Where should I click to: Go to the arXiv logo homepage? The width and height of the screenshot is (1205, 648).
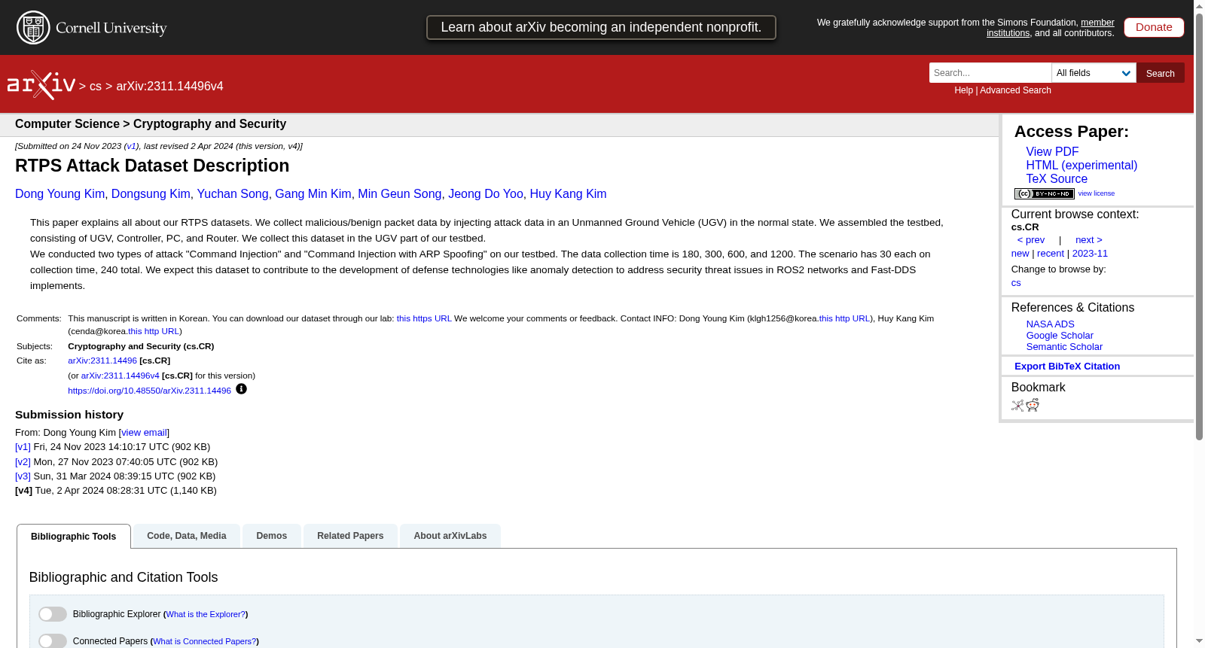pyautogui.click(x=41, y=85)
